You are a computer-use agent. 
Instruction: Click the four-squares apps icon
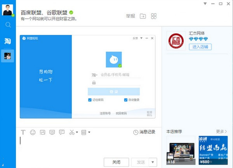(154, 16)
